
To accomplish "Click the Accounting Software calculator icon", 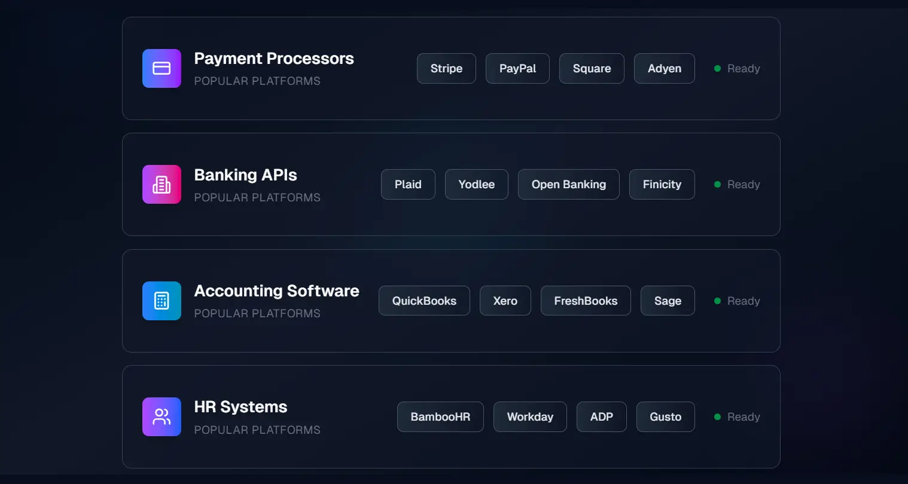I will pyautogui.click(x=162, y=301).
